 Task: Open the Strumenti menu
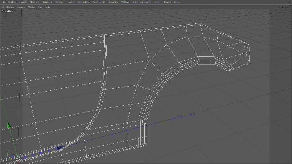pos(35,2)
